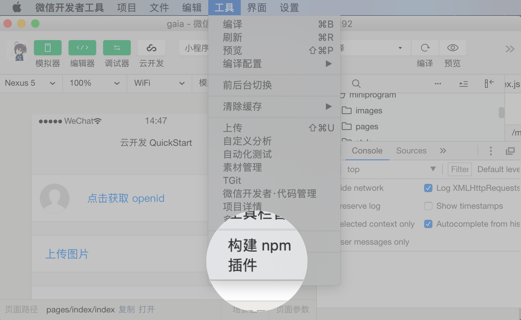
Task: Select the 模拟器 simulator toolbar icon
Action: 47,48
